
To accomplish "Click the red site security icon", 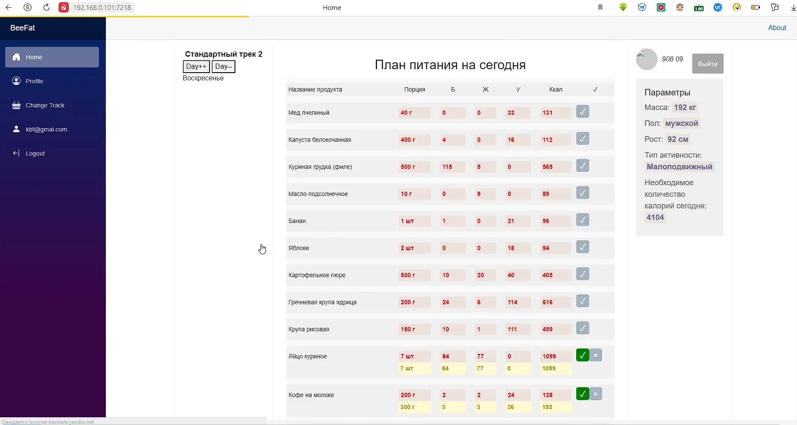I will [64, 7].
